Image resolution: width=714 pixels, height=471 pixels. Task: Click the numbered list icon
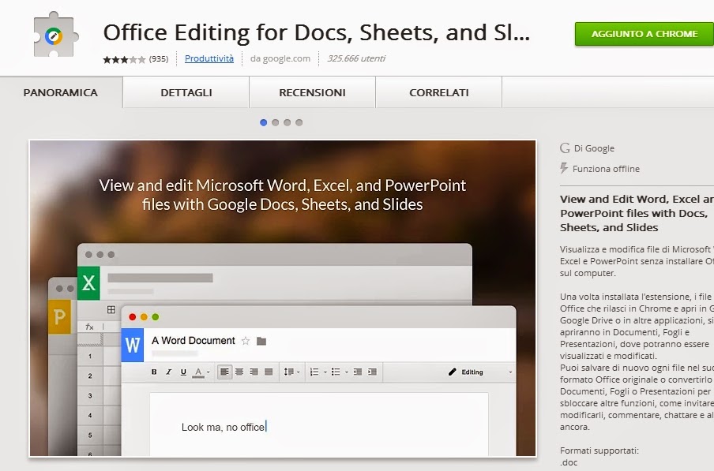[x=314, y=372]
